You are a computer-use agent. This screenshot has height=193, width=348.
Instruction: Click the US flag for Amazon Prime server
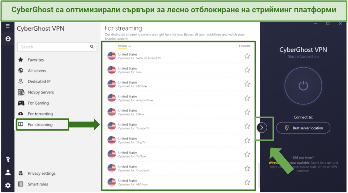click(111, 98)
